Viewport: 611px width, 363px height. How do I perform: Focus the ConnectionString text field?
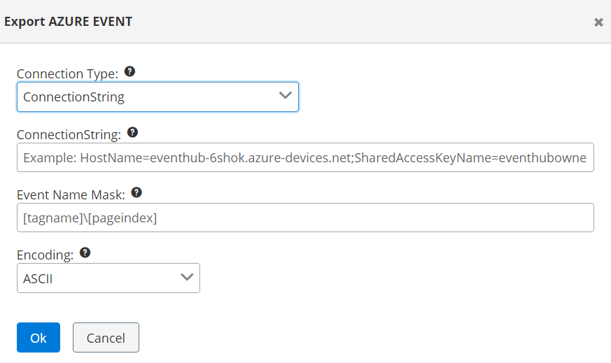[x=305, y=158]
